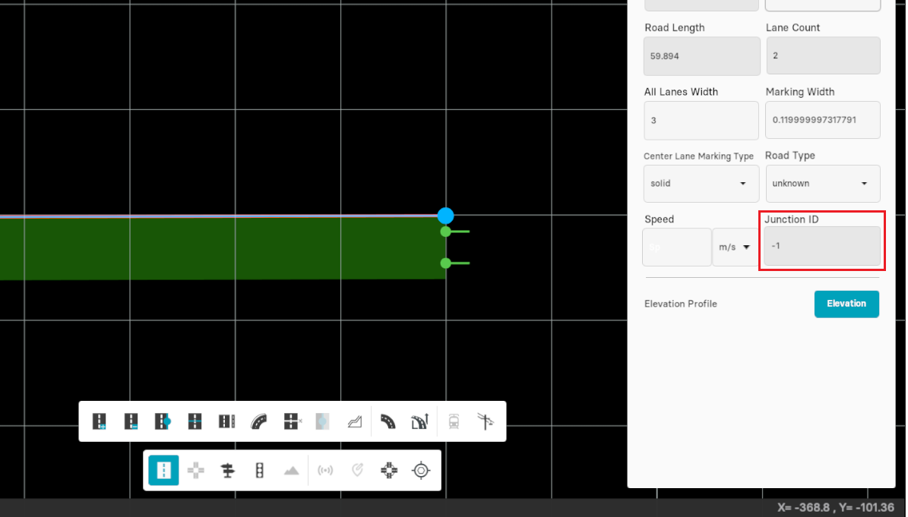Click the roundabout junction icon
This screenshot has width=908, height=517.
click(389, 471)
